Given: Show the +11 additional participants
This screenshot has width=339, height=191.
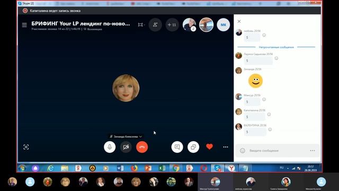Looking at the screenshot, I should coord(172,25).
